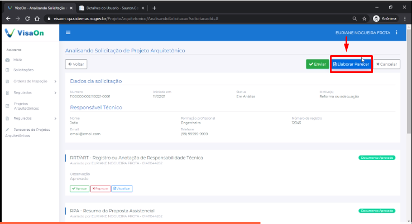The width and height of the screenshot is (412, 224).
Task: Click the 'Responsável Técnico' heading
Action: 96,108
